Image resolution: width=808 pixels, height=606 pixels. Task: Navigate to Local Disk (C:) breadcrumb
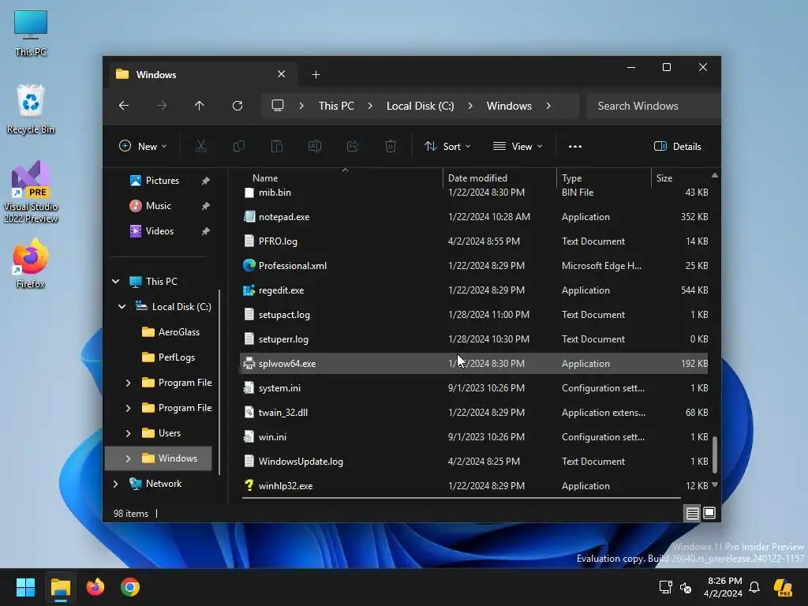click(x=421, y=106)
